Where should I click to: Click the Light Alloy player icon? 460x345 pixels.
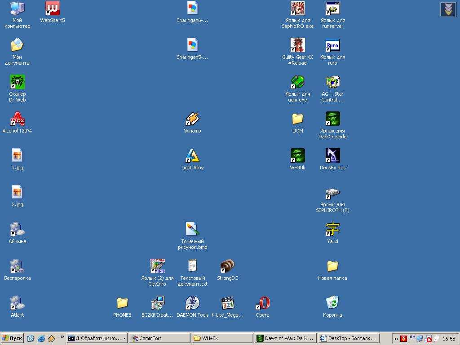click(192, 156)
